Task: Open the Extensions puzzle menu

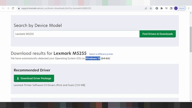Action: pyautogui.click(x=161, y=8)
